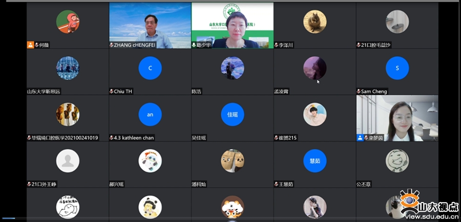Click the muted mic icon beside 21口腔毛益沙

pos(359,45)
